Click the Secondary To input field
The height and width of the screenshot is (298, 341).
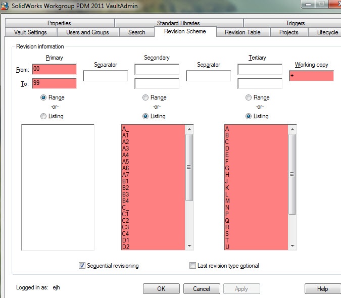click(157, 83)
